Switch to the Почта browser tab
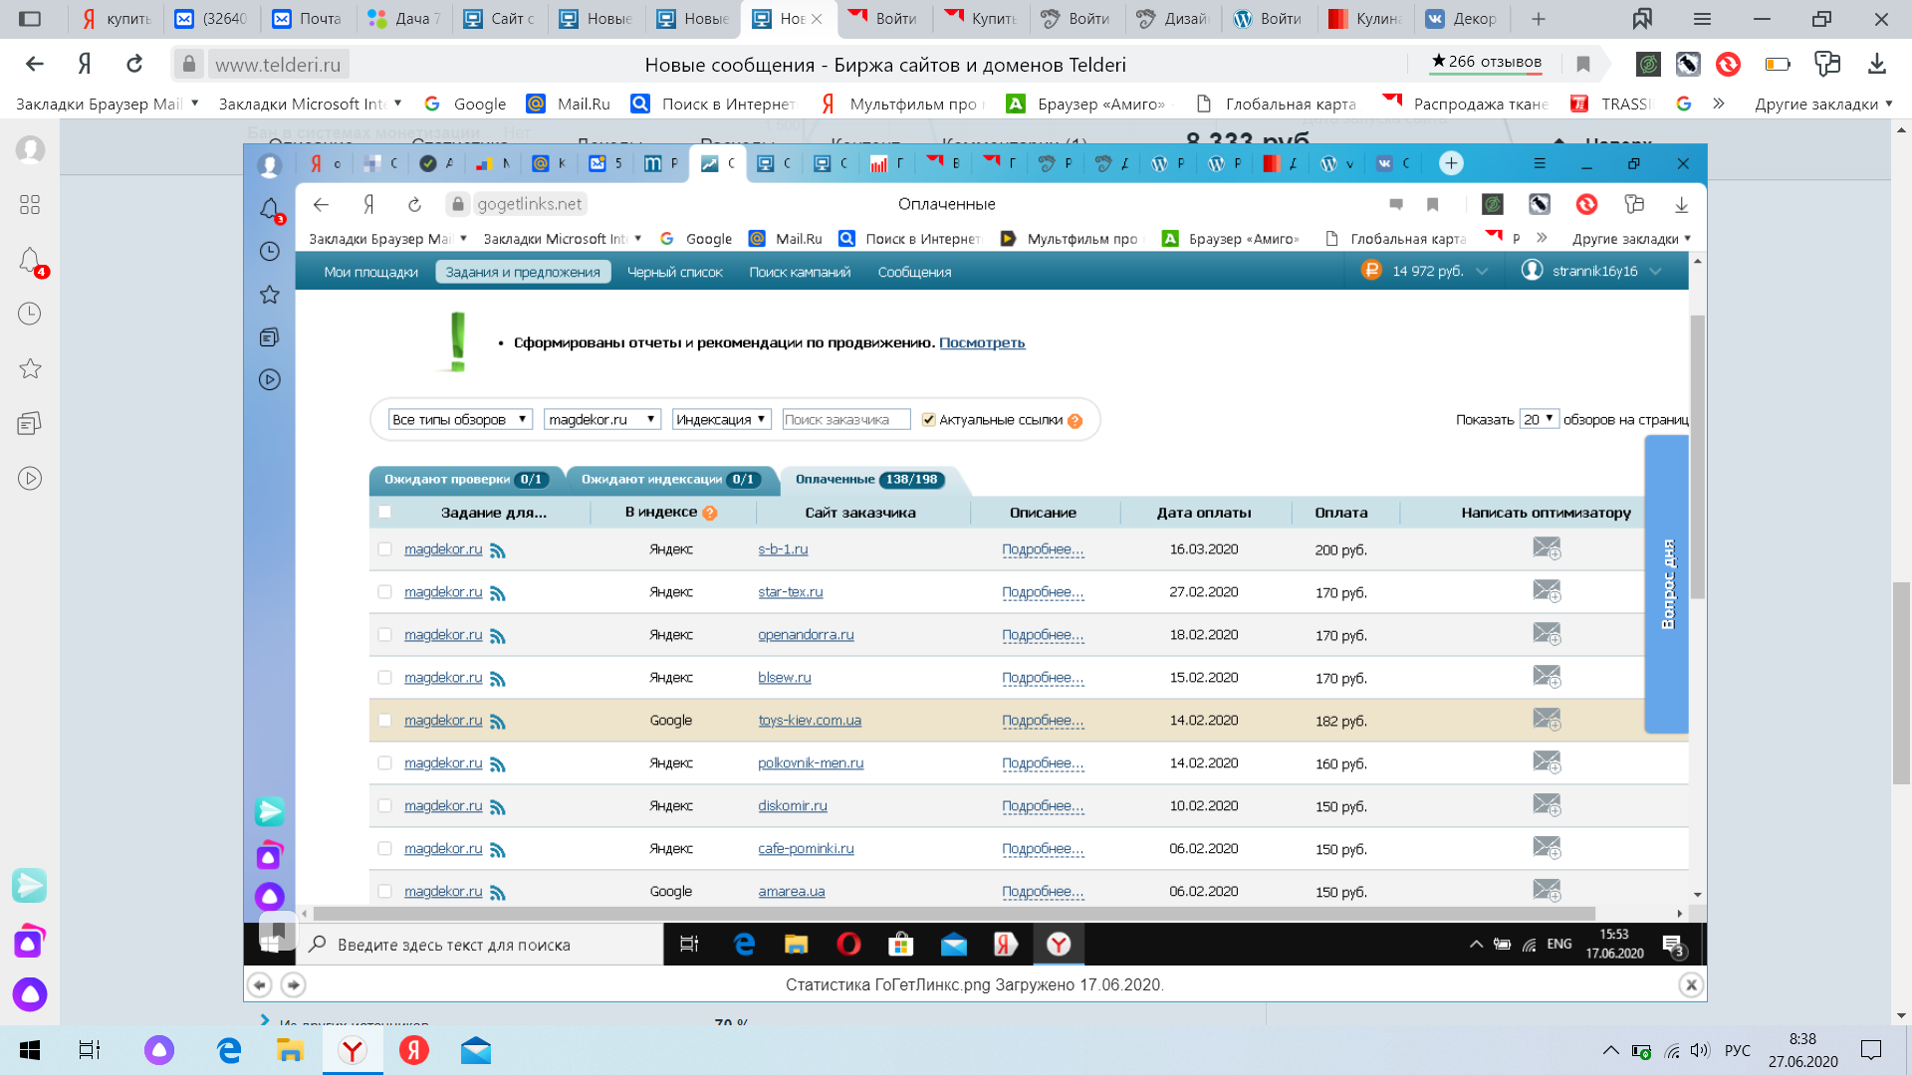Viewport: 1912px width, 1075px height. point(308,19)
